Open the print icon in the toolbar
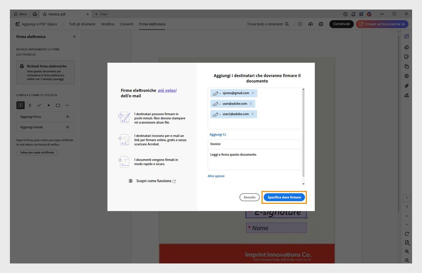The height and width of the screenshot is (273, 422). (x=321, y=24)
